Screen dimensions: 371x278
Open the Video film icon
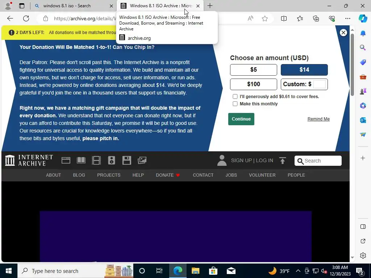point(96,160)
